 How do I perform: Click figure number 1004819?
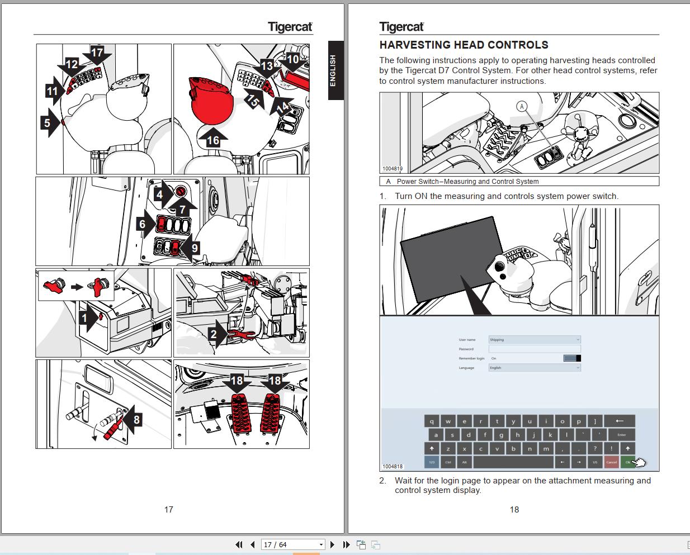393,168
